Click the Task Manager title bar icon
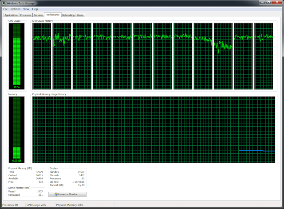The width and height of the screenshot is (284, 209). click(x=4, y=3)
